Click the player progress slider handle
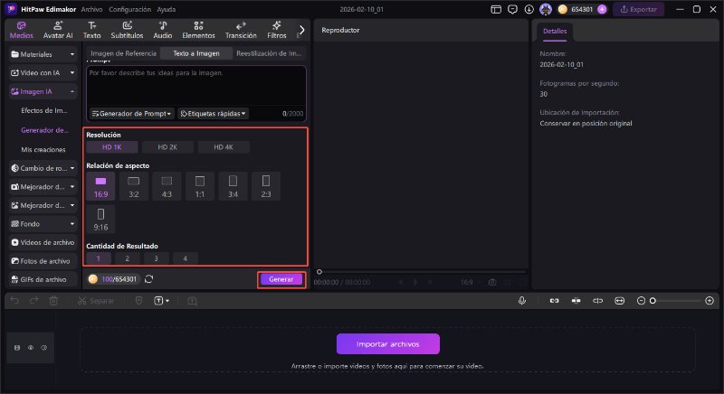The image size is (724, 394). (319, 272)
